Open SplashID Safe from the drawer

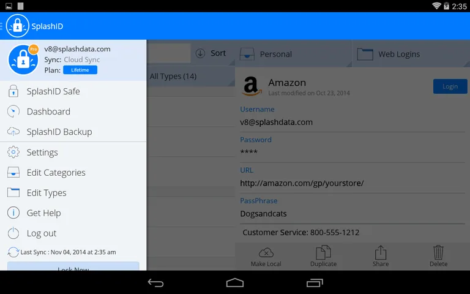pyautogui.click(x=73, y=91)
